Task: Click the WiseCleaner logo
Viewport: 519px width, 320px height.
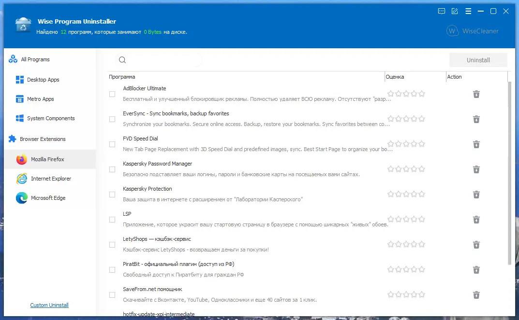Action: coord(472,31)
